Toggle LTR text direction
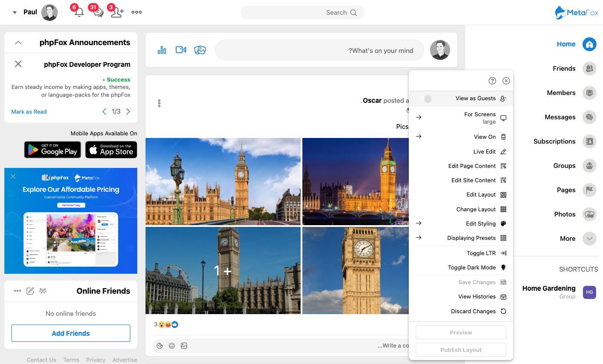This screenshot has height=364, width=603. [x=481, y=253]
